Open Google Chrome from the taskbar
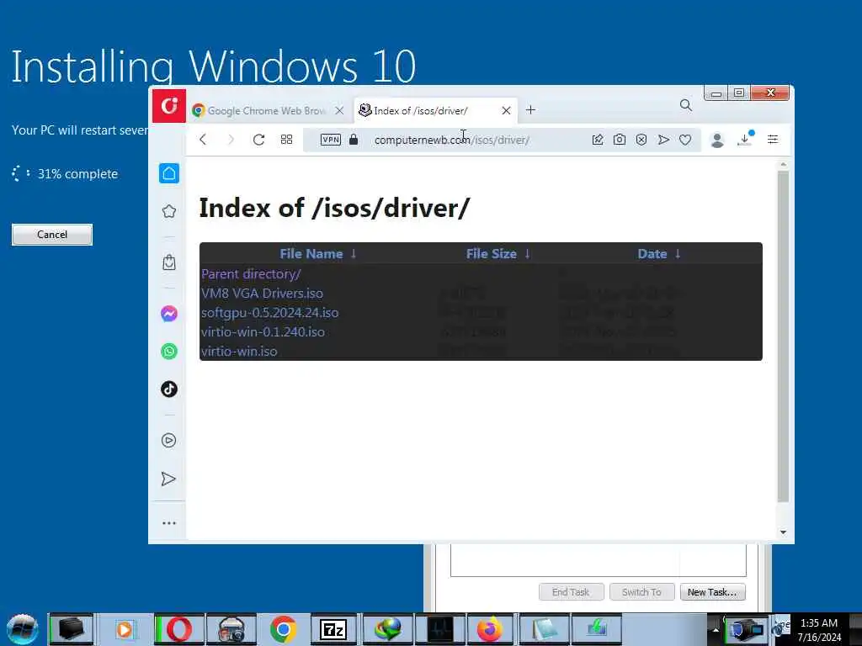This screenshot has height=646, width=862. pyautogui.click(x=283, y=629)
